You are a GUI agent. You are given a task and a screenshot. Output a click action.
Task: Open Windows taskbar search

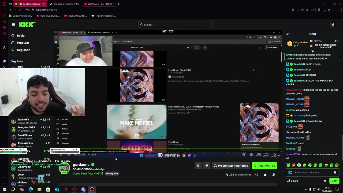click(x=13, y=190)
